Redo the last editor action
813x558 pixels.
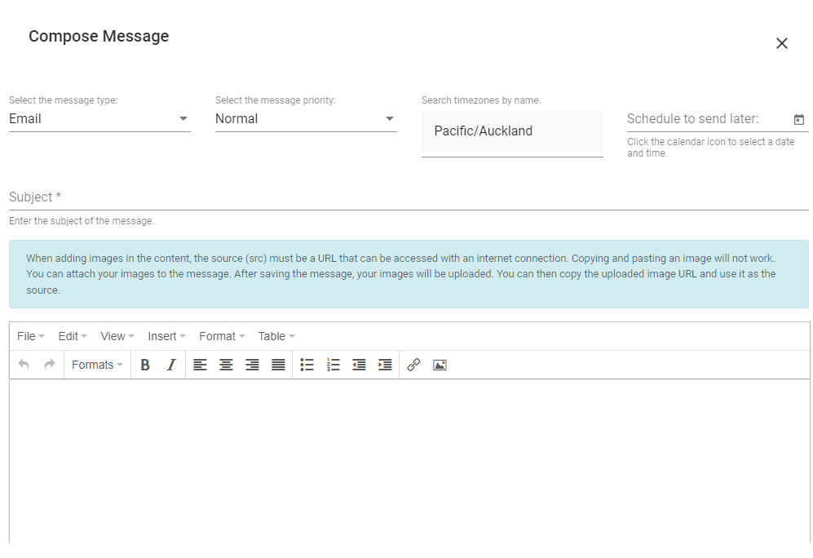[49, 365]
